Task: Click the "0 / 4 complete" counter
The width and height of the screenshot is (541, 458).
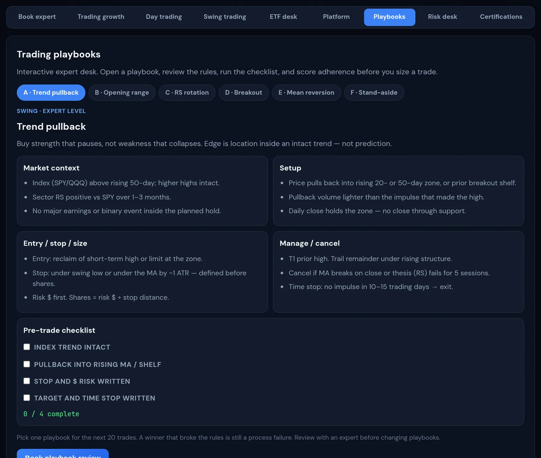Action: (x=51, y=414)
